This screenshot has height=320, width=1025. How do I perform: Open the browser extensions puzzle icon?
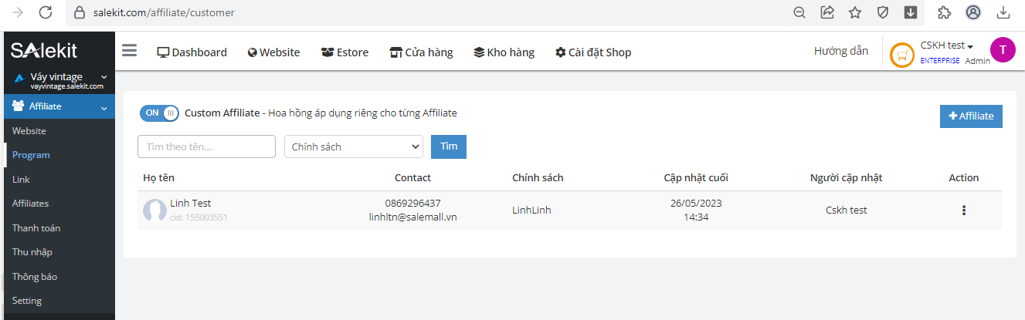pyautogui.click(x=944, y=12)
